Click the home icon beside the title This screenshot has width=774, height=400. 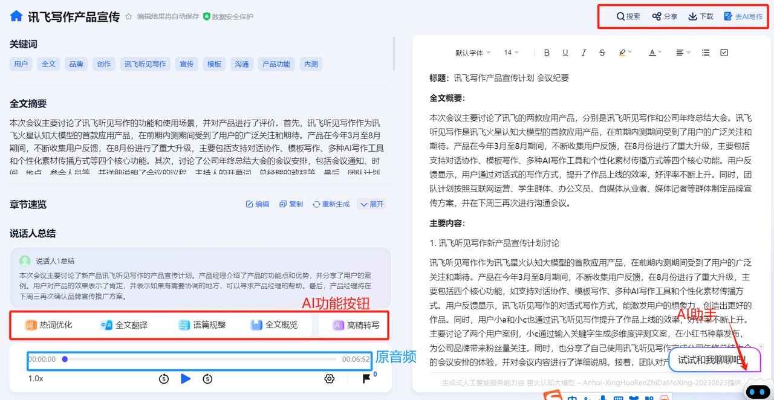(16, 16)
